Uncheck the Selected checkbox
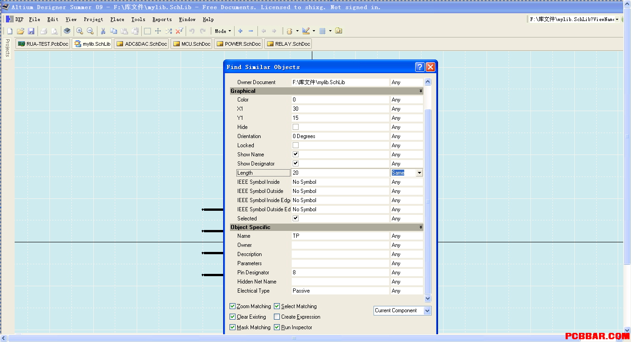This screenshot has height=342, width=631. [x=295, y=219]
